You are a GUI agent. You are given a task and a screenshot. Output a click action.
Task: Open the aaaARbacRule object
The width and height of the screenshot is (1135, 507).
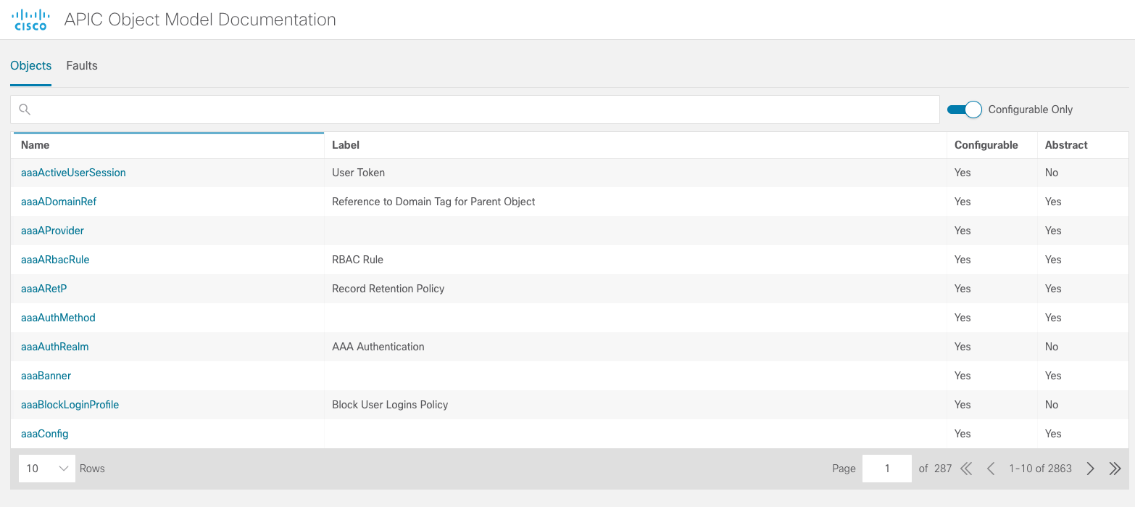(x=55, y=260)
